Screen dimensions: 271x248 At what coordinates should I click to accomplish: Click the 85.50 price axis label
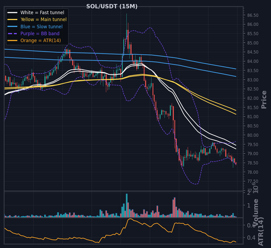click(x=253, y=34)
